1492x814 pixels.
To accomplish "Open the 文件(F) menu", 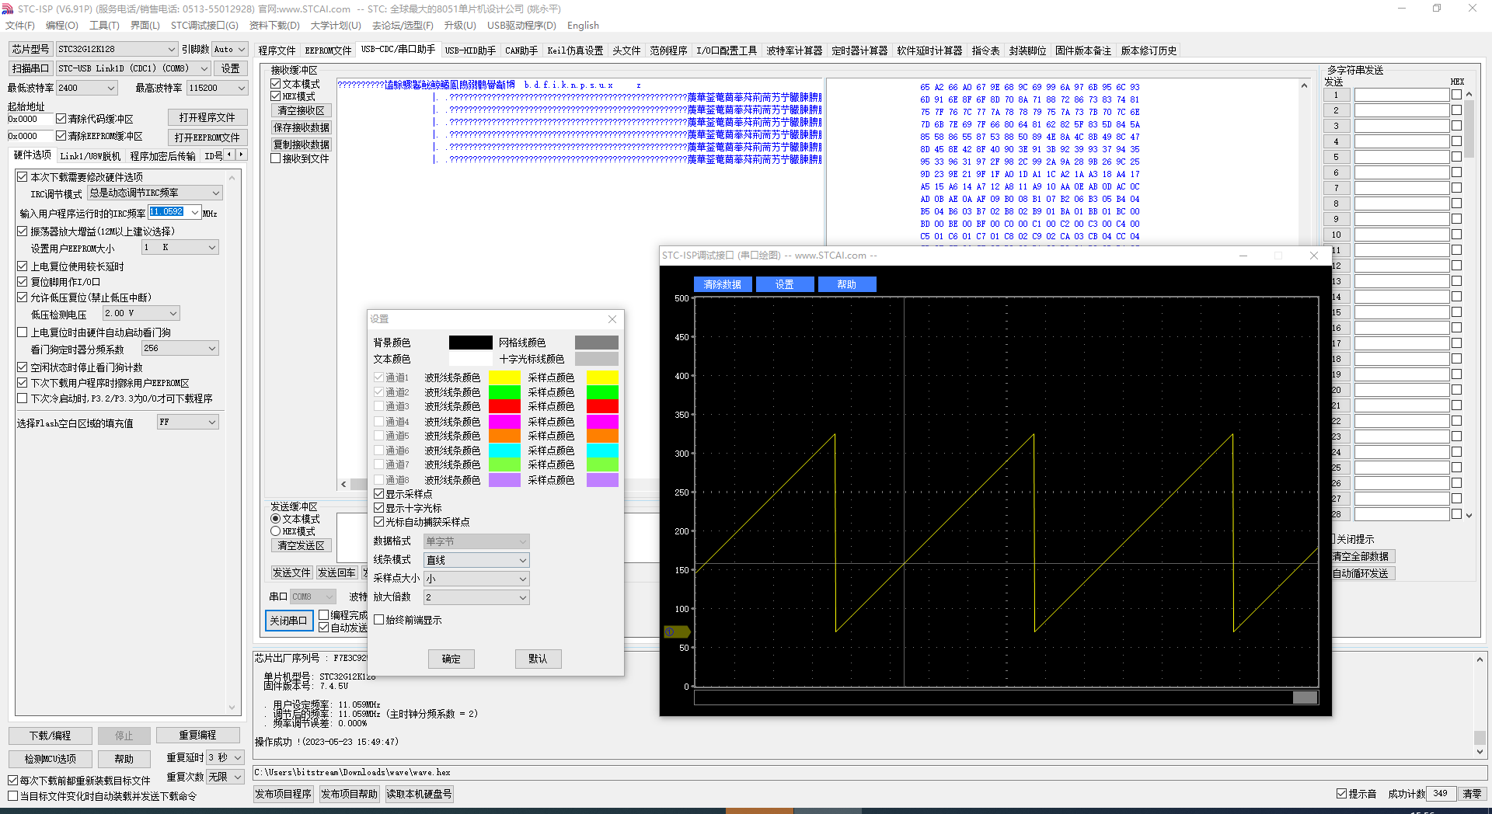I will (20, 26).
